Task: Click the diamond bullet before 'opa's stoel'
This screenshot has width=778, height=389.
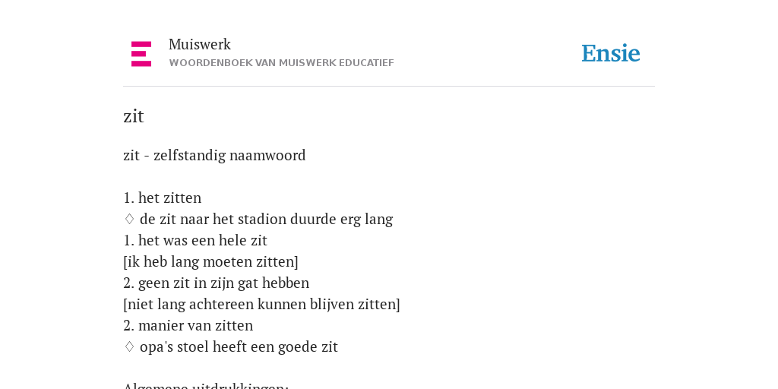Action: coord(129,346)
